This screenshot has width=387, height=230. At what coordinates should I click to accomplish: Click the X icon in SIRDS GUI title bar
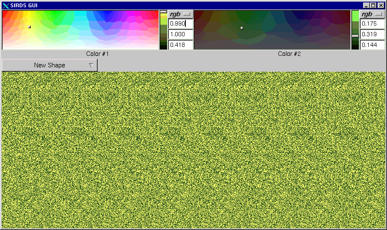pos(6,6)
